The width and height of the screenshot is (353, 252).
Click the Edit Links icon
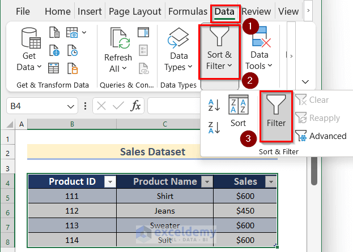click(x=143, y=68)
